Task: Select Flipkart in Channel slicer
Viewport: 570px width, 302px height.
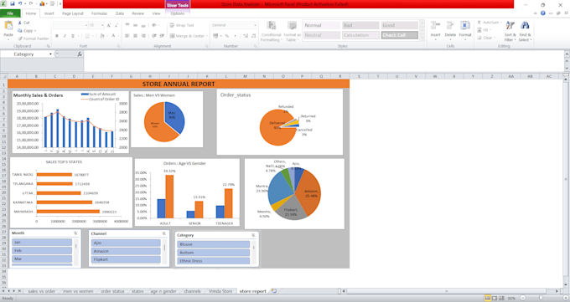Action: (126, 259)
